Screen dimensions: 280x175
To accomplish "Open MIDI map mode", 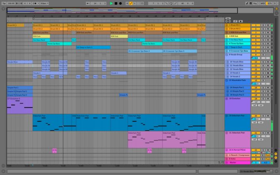I will [262, 3].
